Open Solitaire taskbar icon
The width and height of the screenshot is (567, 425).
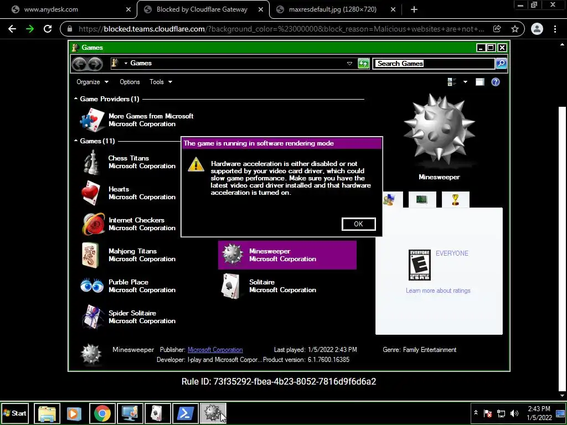(157, 413)
